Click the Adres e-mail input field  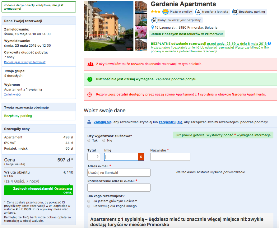pos(119,173)
